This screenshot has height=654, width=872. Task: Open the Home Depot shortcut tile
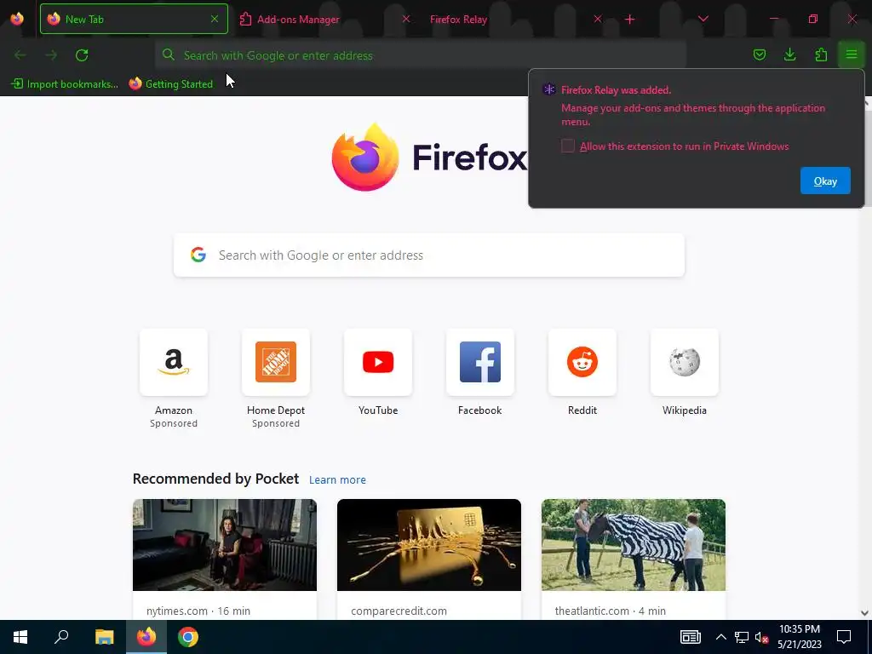(x=276, y=362)
